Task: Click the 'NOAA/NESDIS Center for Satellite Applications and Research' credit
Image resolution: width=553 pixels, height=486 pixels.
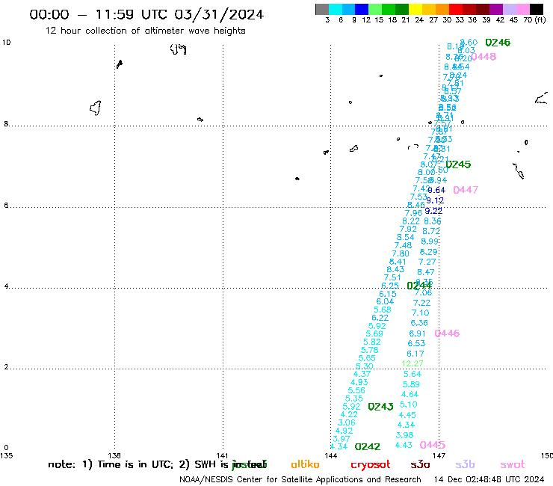Action: (300, 479)
